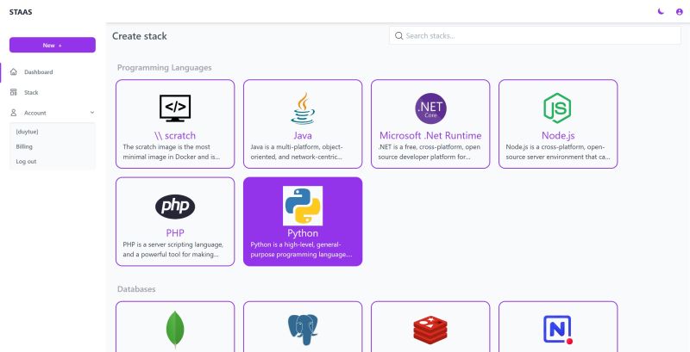Click the Python description text
The width and height of the screenshot is (690, 352).
pyautogui.click(x=301, y=250)
